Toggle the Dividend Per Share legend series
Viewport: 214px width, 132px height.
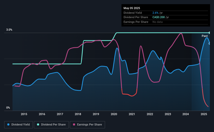click(x=51, y=125)
